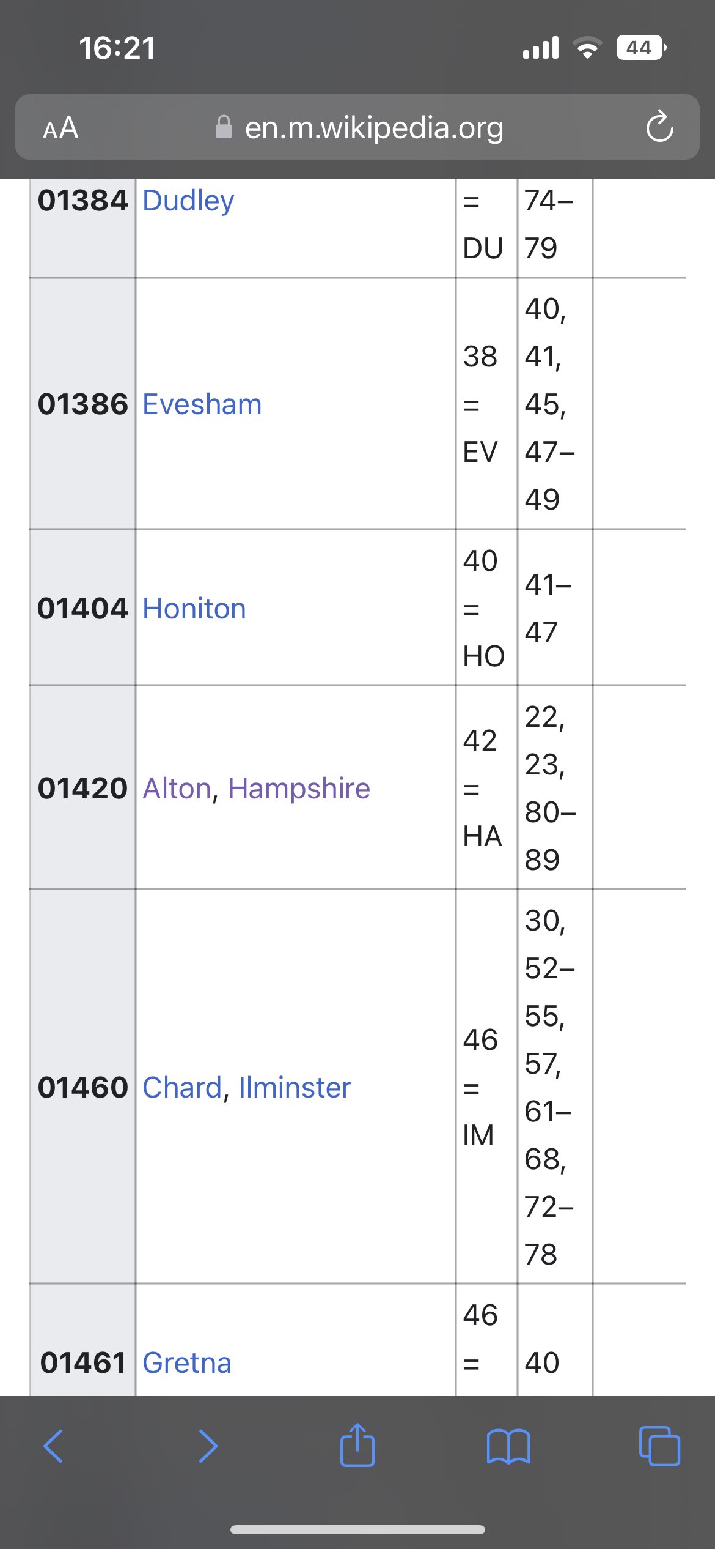
Task: Follow the Hampshire link
Action: coord(299,789)
